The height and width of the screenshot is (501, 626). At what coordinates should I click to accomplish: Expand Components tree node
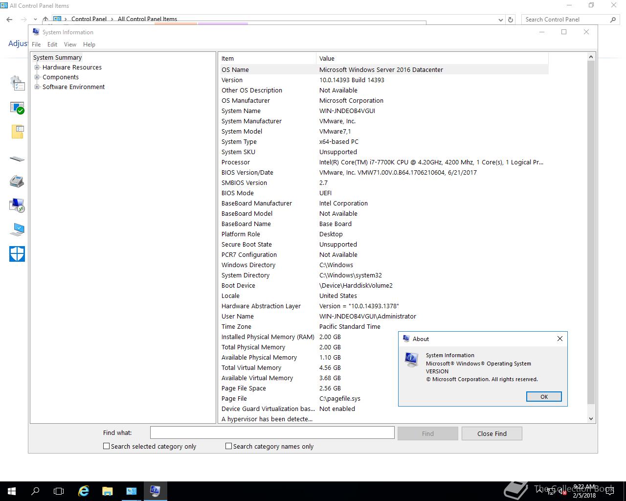[x=37, y=77]
